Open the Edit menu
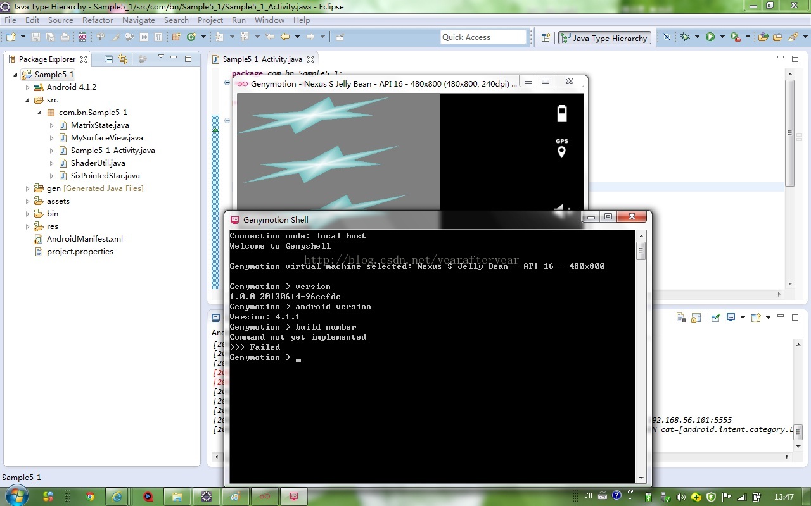811x506 pixels. coord(32,20)
